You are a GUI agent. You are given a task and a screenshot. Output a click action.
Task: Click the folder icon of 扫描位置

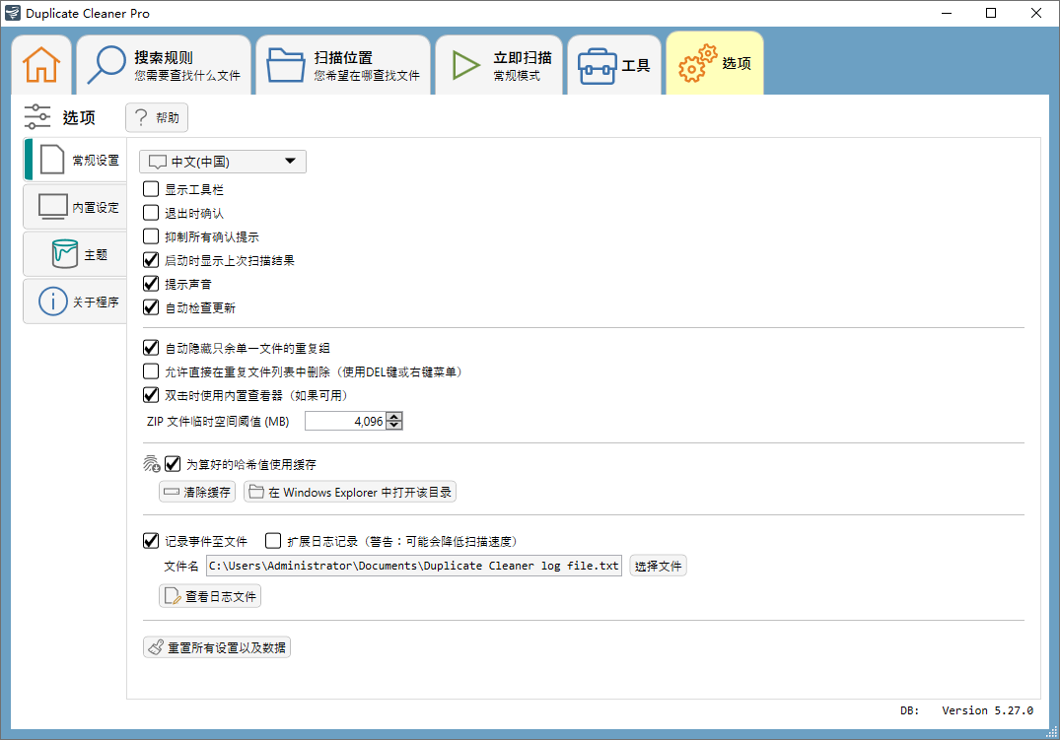point(285,65)
